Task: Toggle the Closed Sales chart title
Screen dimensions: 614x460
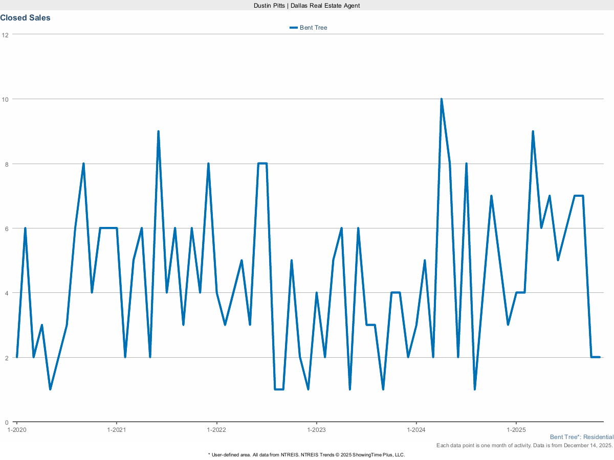Action: coord(25,17)
